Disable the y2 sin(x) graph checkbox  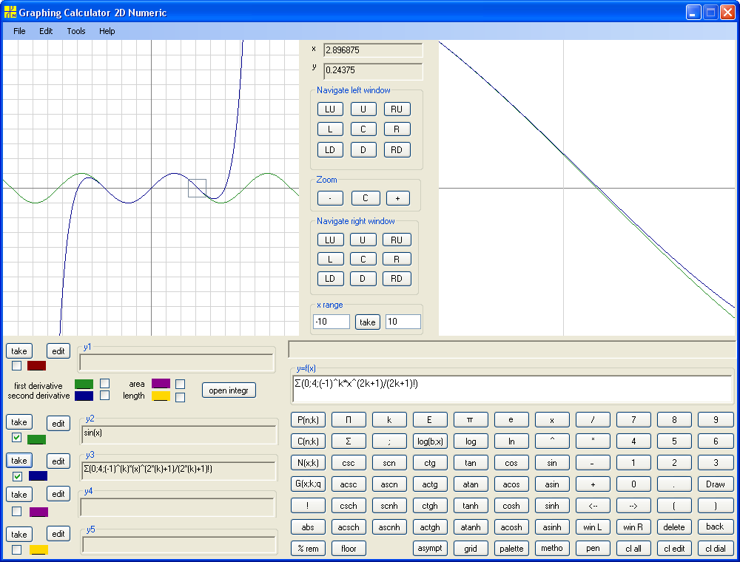pyautogui.click(x=16, y=437)
